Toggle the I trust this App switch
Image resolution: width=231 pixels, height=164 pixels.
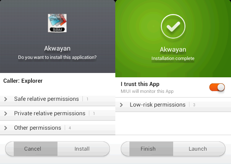click(x=217, y=87)
